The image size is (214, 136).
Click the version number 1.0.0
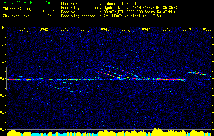point(46,3)
